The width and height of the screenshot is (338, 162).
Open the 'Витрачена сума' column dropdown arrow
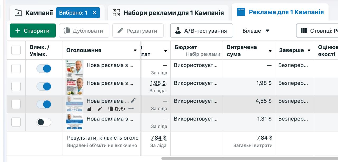point(270,51)
